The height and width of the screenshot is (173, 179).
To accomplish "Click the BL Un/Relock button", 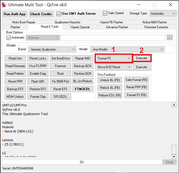I will click(83, 81).
